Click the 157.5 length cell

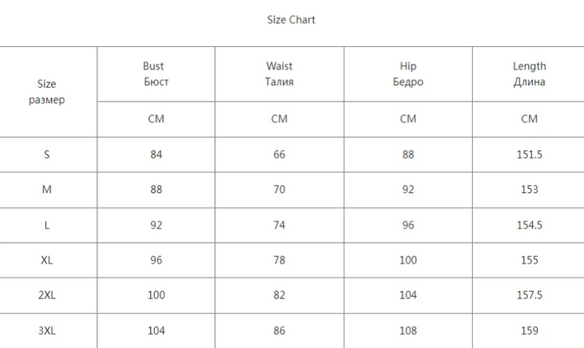pos(529,295)
